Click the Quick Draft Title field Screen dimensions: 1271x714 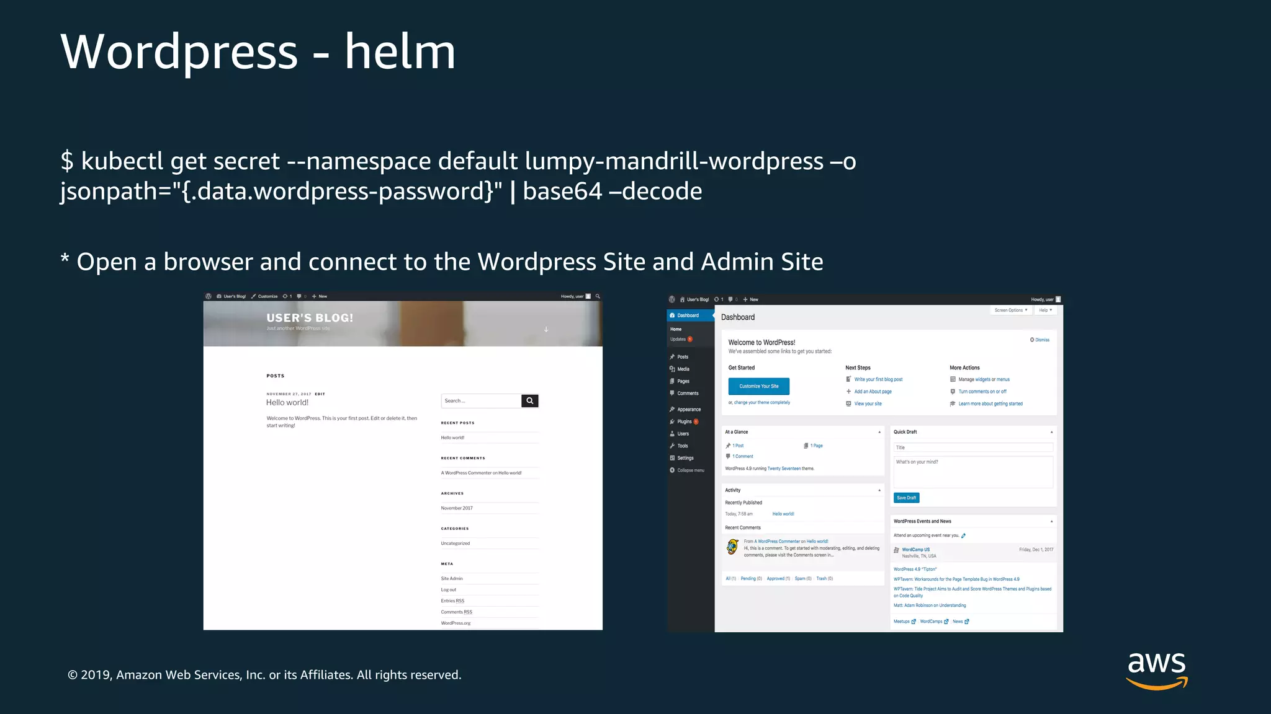pos(972,447)
